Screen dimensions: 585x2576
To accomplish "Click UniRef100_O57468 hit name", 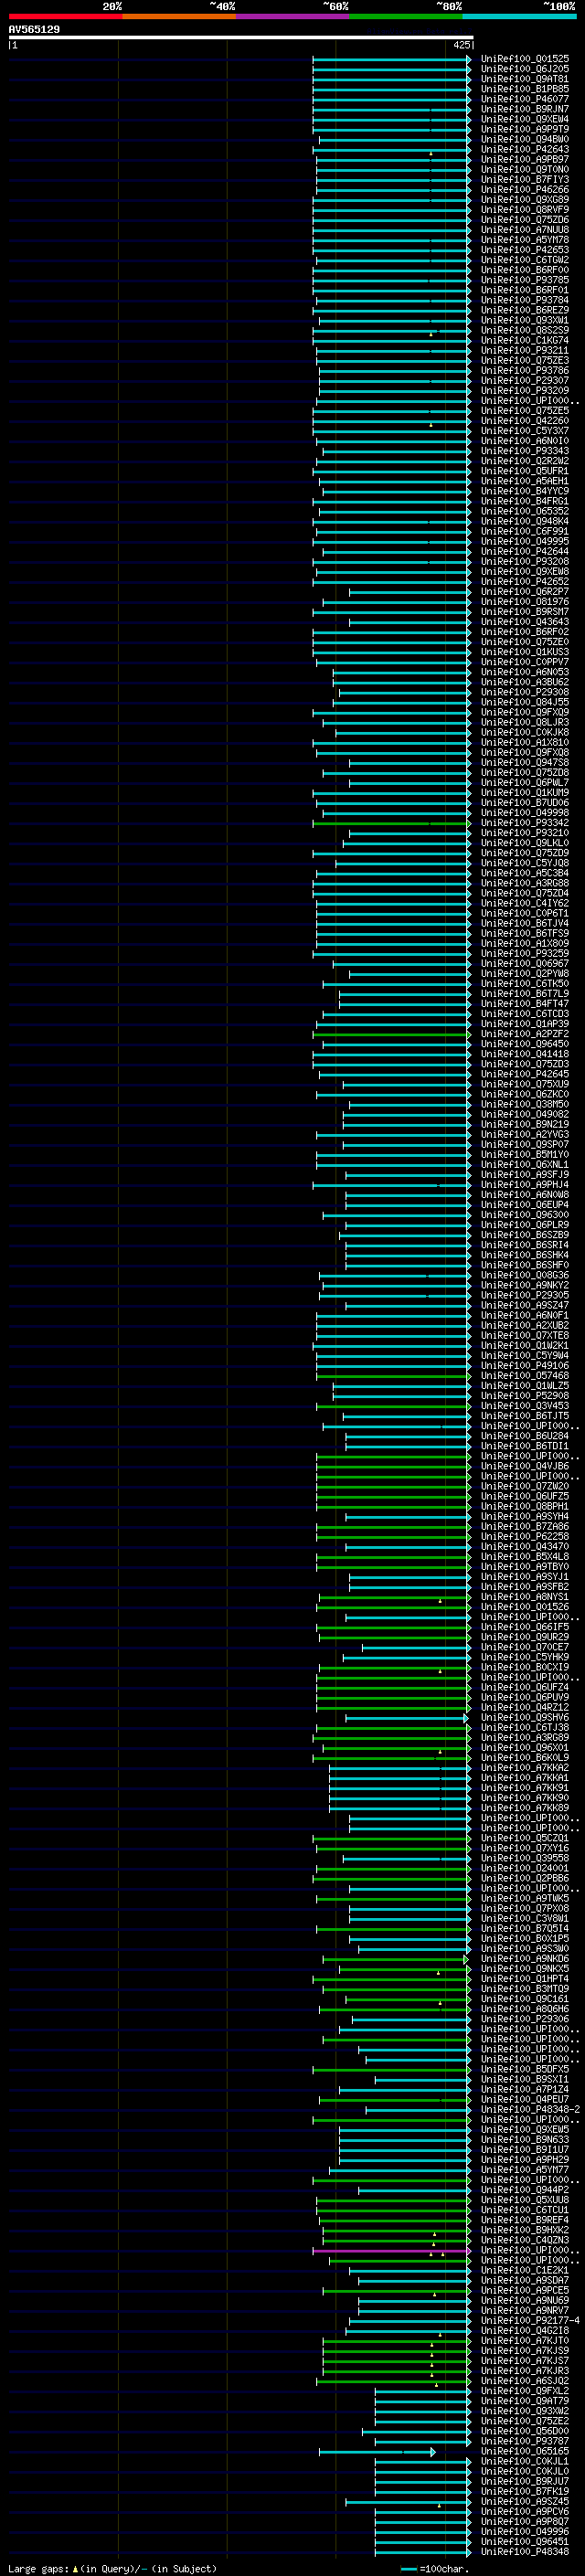I will 525,1376.
